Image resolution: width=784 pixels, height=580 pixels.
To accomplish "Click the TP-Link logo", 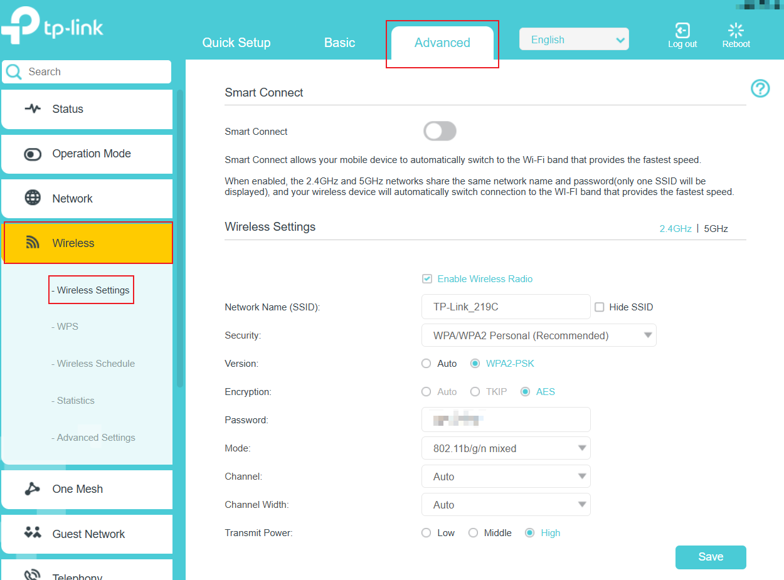I will (x=53, y=26).
